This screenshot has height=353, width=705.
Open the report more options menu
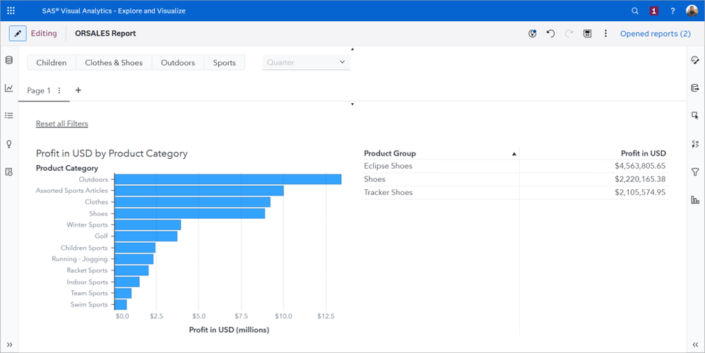pyautogui.click(x=605, y=33)
